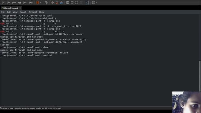The image size is (201, 113).
Task: Open the Tabs menu in VMware
Action: (x=24, y=3)
